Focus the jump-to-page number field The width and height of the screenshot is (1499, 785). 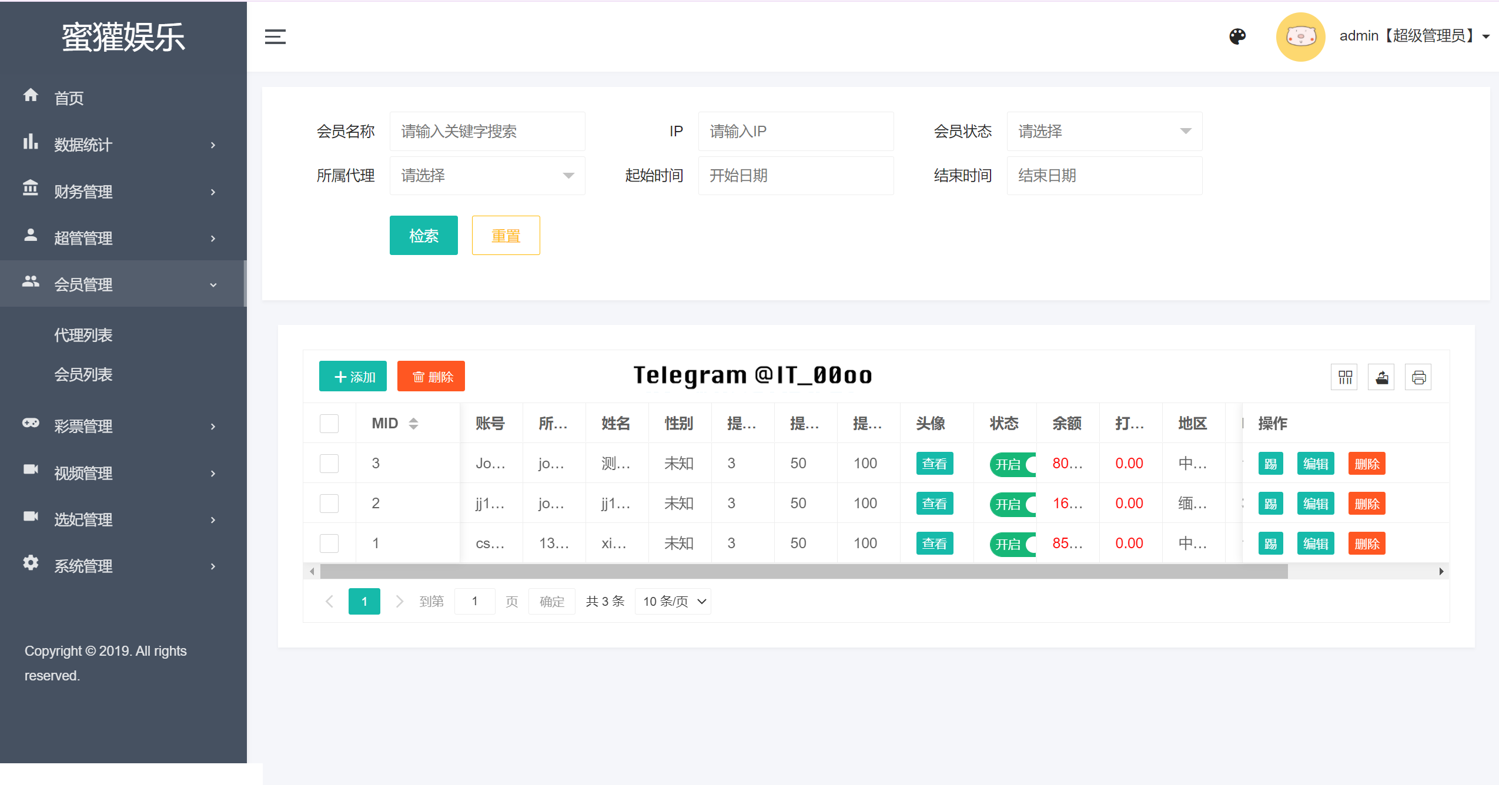475,601
